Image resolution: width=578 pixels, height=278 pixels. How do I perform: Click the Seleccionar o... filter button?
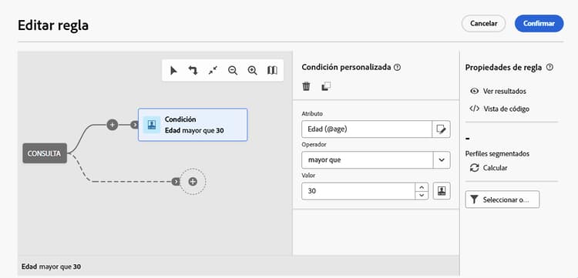[x=502, y=199]
